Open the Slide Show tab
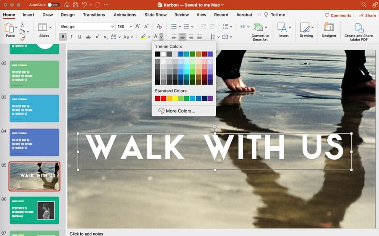This screenshot has width=379, height=236. pyautogui.click(x=155, y=15)
